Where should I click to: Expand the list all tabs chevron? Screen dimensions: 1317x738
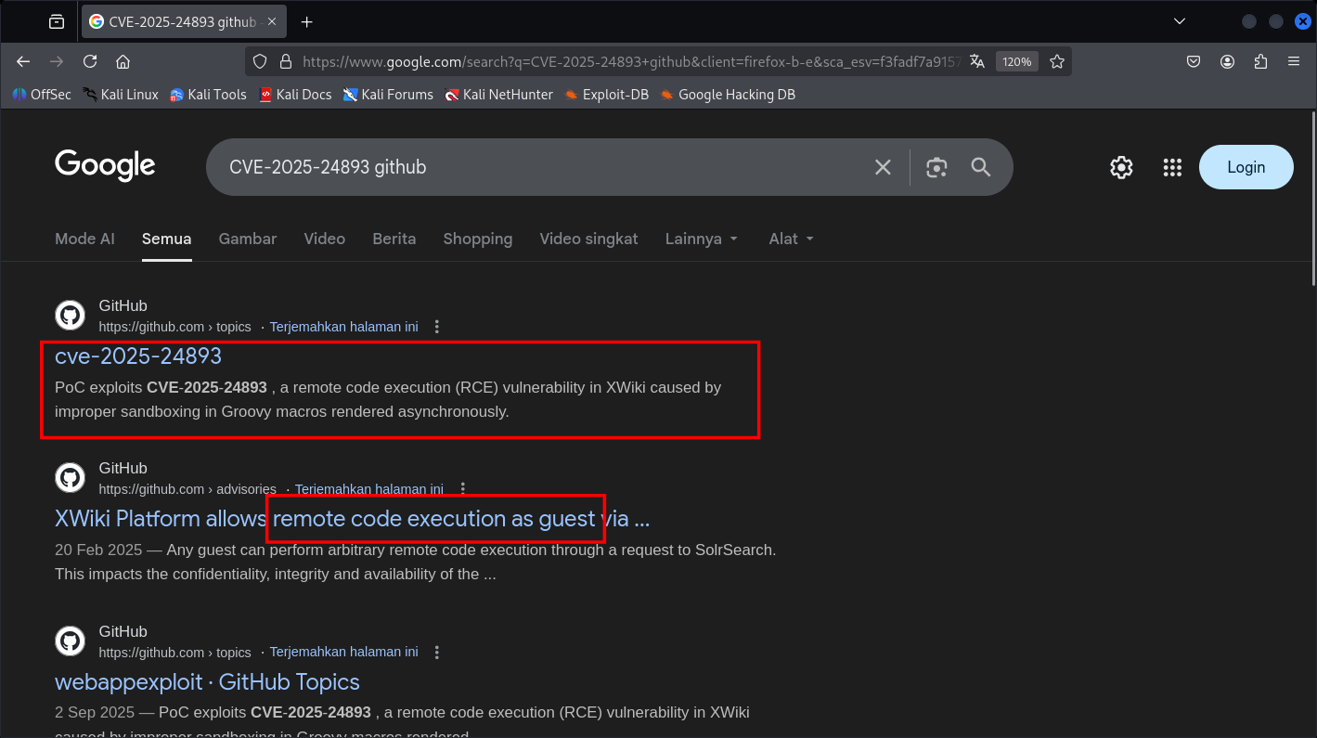[1180, 21]
